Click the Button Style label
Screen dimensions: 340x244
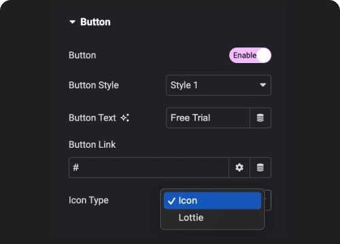94,85
